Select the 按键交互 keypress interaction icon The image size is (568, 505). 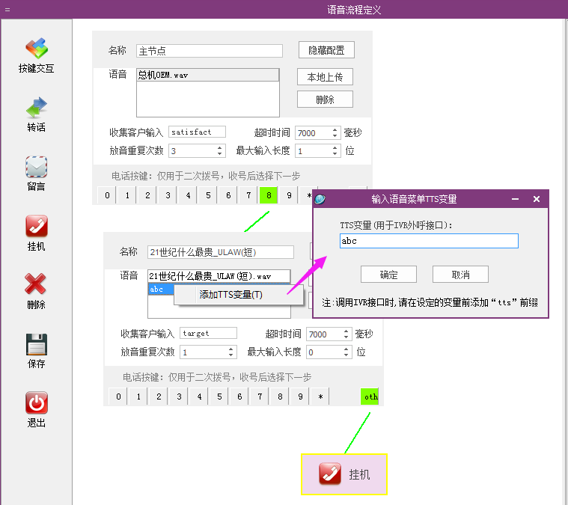tap(36, 49)
